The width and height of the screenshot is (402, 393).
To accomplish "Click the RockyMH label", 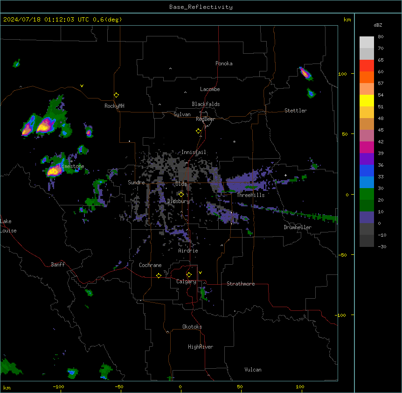I will [114, 106].
